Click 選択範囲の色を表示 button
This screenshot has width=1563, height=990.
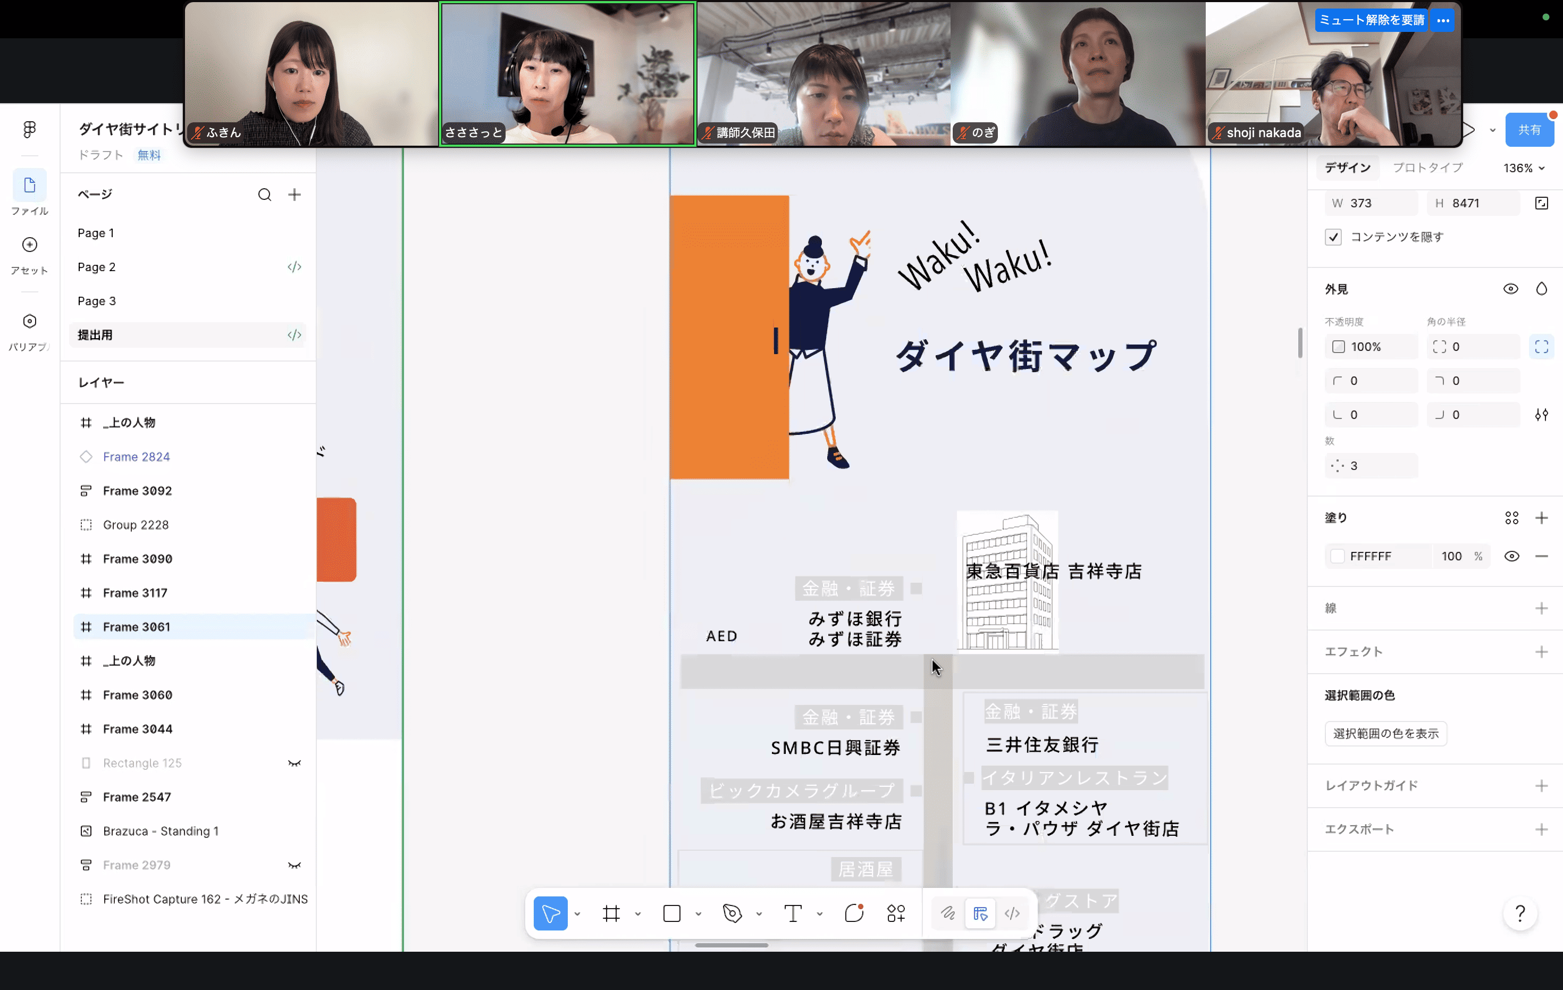[x=1386, y=734]
